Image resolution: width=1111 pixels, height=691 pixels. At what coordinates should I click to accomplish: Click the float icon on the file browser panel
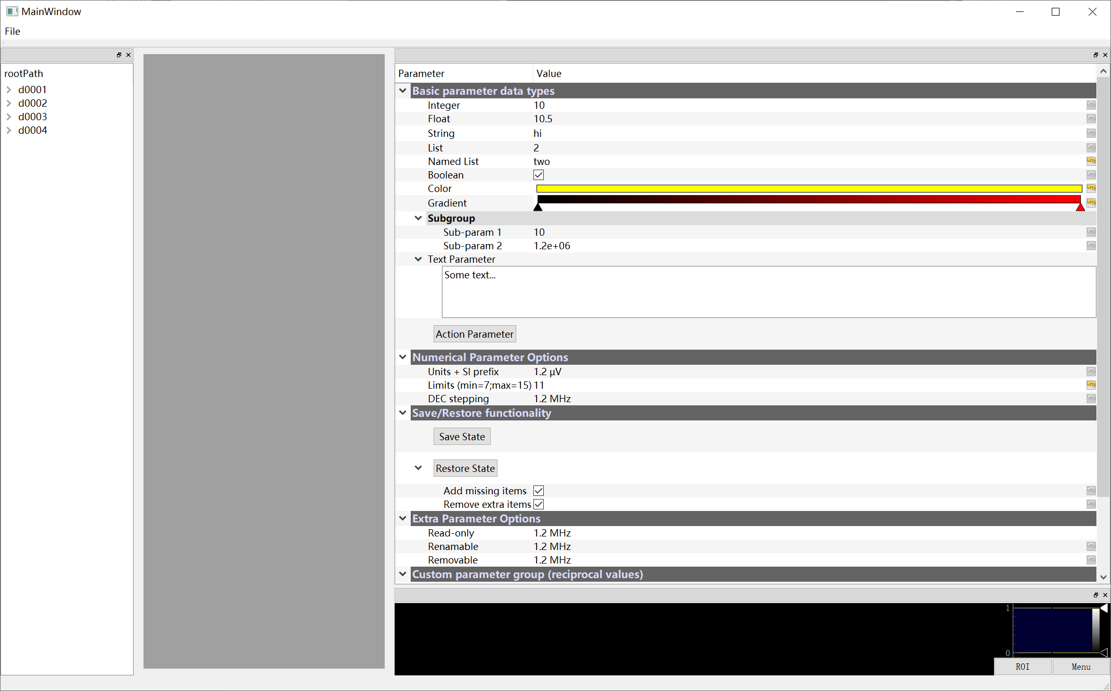click(119, 55)
